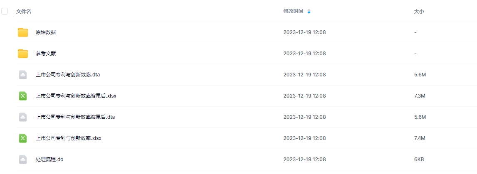
Task: Open the 原始数据 folder
Action: pyautogui.click(x=46, y=32)
